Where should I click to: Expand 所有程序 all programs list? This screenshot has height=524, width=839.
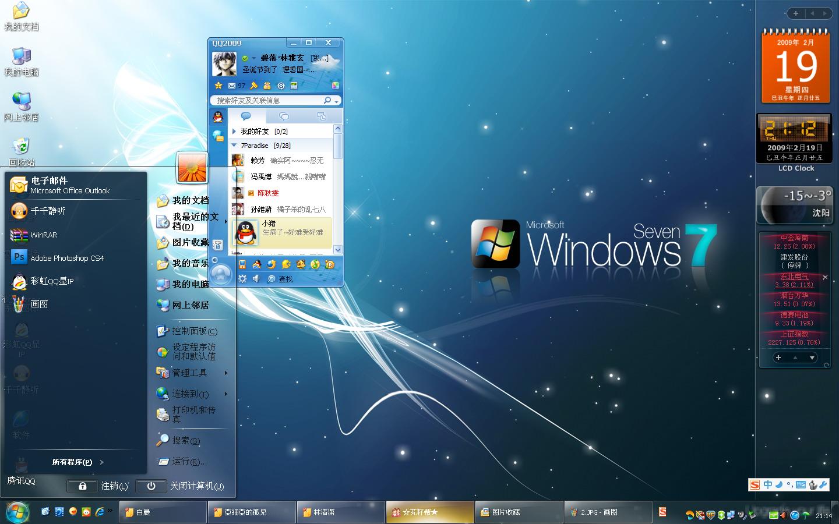coord(77,462)
